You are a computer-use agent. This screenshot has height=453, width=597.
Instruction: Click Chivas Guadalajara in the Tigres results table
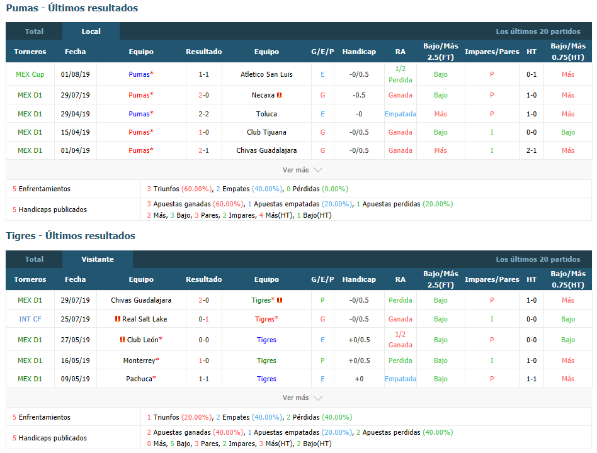point(141,300)
